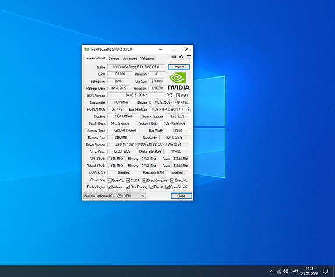Toggle the Vulkan checkbox
335x277 pixels.
coord(110,187)
